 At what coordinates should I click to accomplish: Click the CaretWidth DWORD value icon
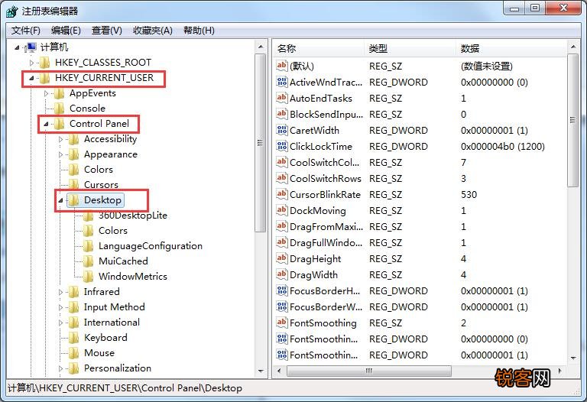tap(281, 130)
